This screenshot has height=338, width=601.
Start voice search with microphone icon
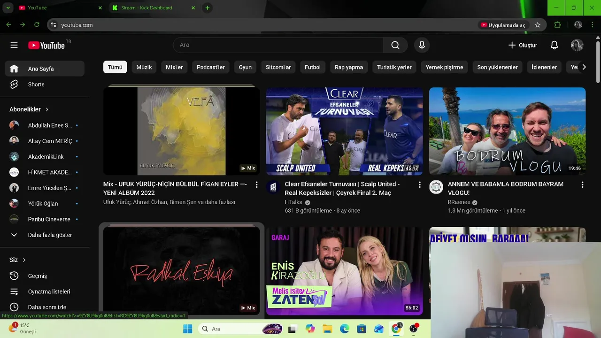[x=422, y=45]
